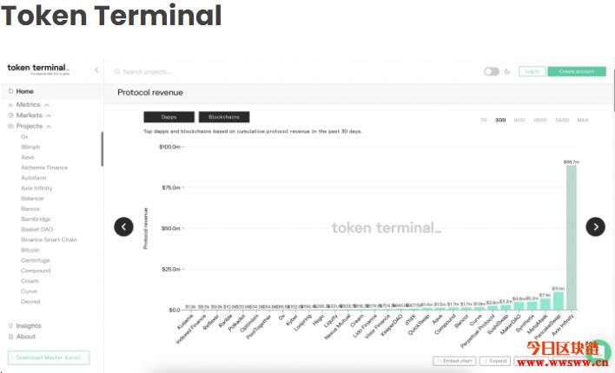Click the Axie Infinity revenue bar

571,238
